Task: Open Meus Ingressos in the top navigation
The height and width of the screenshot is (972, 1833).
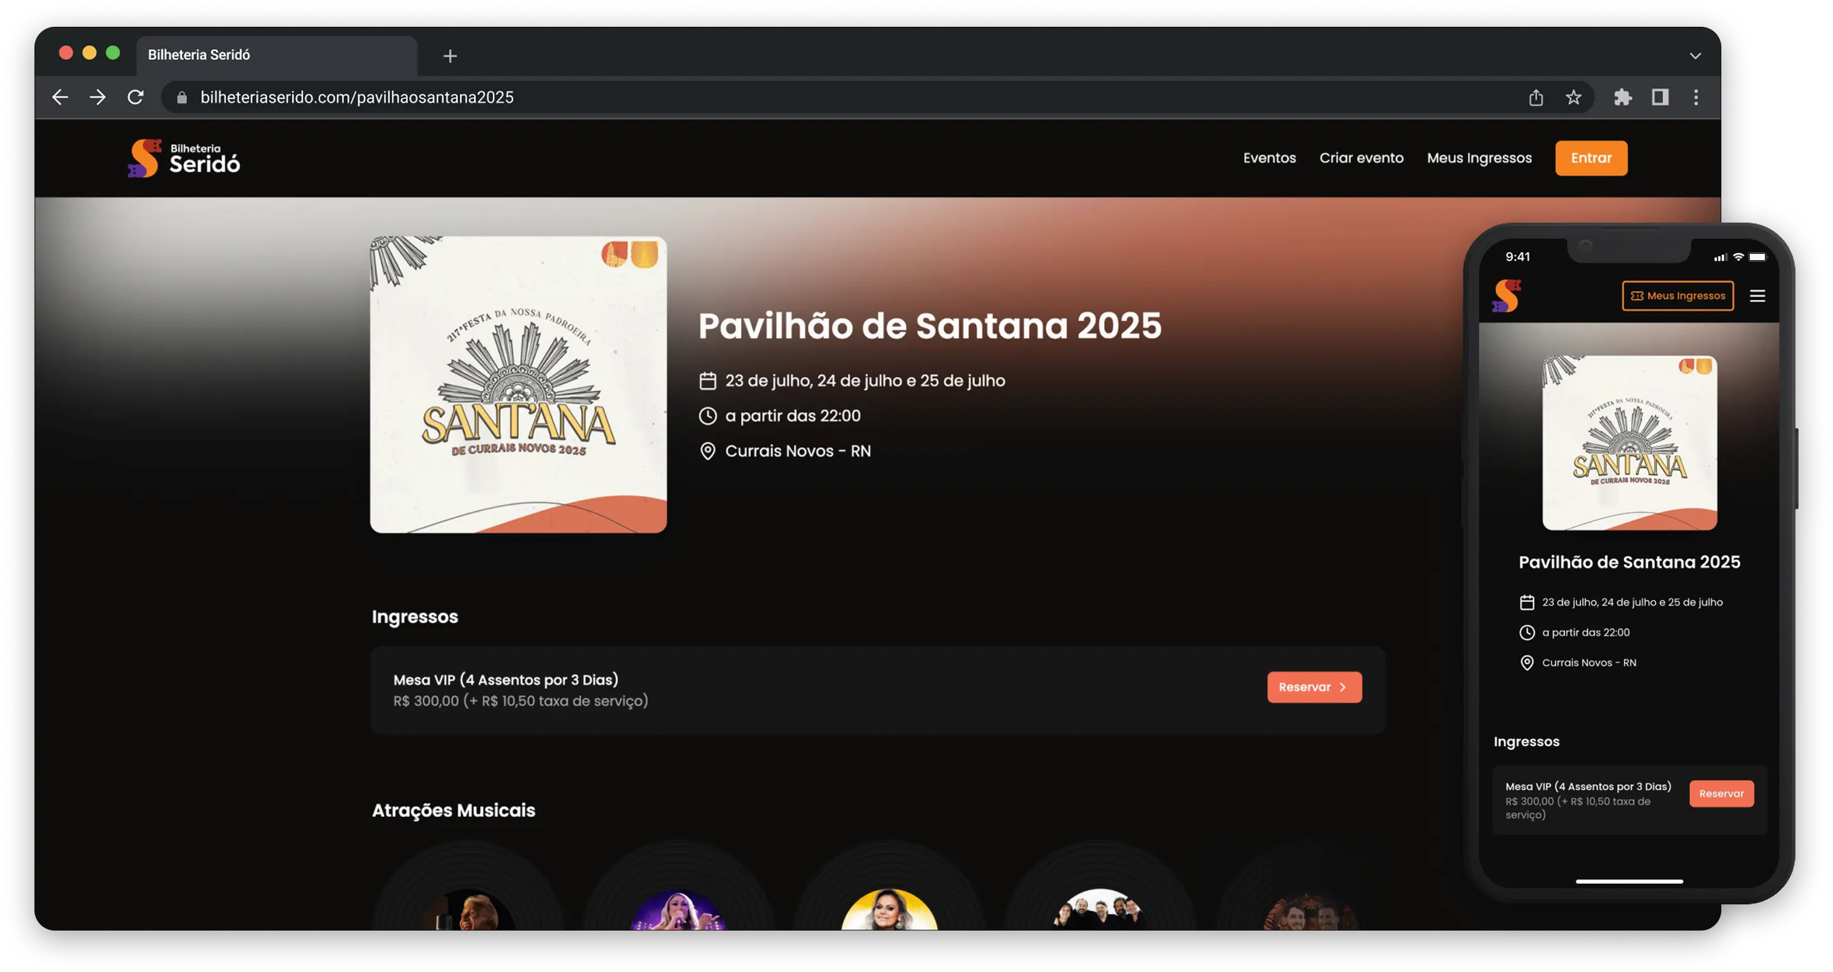Action: click(x=1479, y=158)
